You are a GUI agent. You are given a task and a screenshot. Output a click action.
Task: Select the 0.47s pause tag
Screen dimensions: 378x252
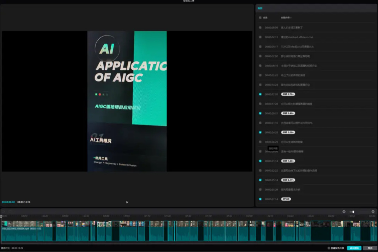coord(288,180)
